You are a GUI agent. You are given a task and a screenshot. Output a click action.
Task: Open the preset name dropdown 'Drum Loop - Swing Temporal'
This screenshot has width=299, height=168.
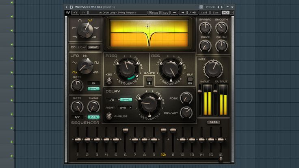[117, 13]
